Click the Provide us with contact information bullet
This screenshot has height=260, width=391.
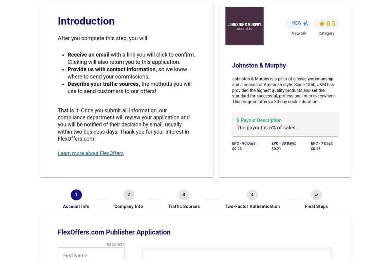click(127, 73)
